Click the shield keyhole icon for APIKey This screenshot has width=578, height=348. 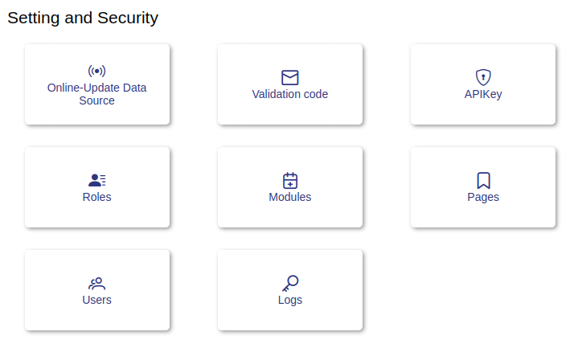click(483, 77)
